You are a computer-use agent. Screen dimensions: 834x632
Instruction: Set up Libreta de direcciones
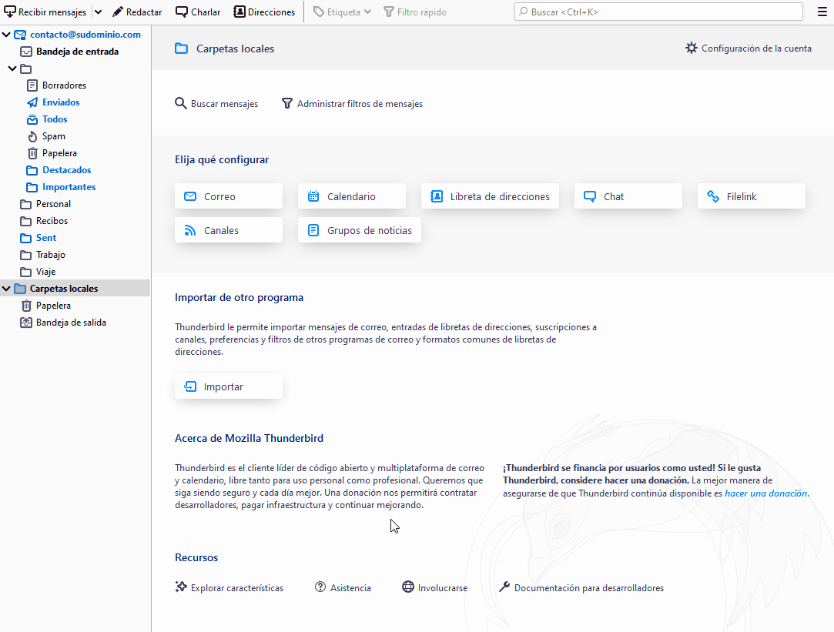[490, 196]
